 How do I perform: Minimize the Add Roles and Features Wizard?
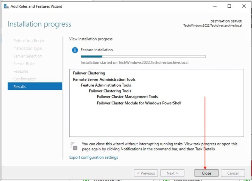tap(214, 6)
